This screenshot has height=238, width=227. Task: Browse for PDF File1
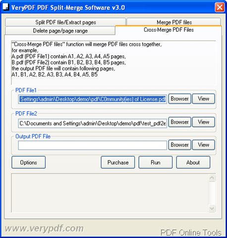click(180, 99)
